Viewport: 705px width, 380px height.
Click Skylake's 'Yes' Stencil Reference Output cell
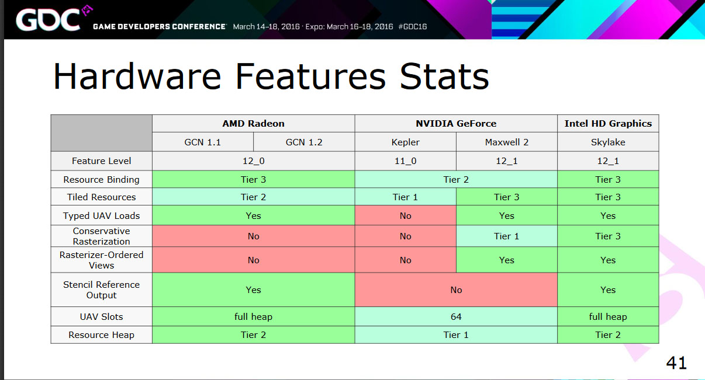608,290
